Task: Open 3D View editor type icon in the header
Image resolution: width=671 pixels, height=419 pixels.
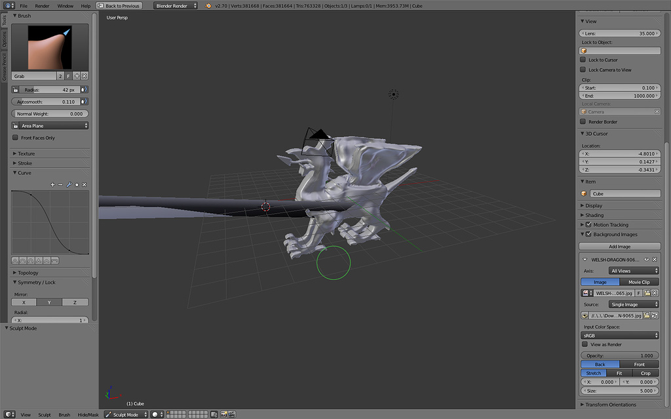Action: point(9,414)
